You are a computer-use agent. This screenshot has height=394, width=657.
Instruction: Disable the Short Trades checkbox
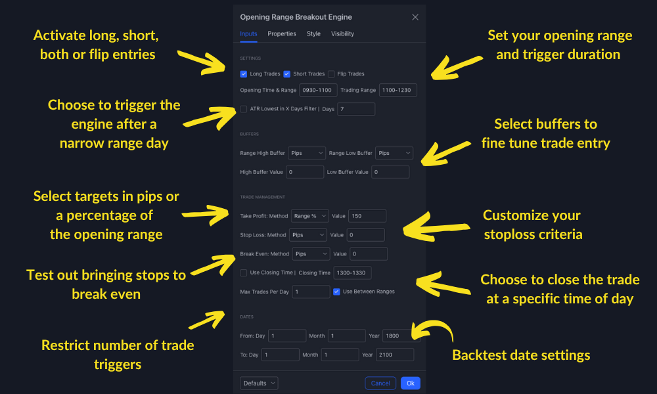[x=287, y=74]
